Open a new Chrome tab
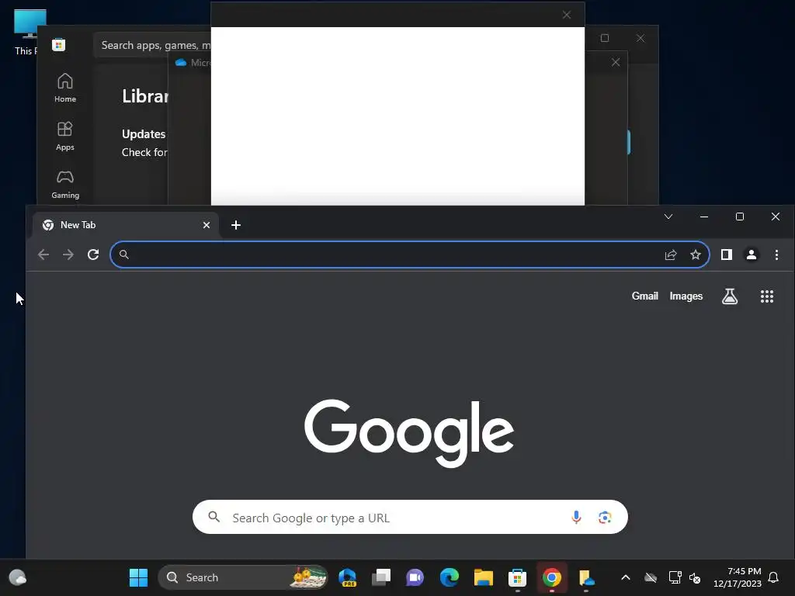Image resolution: width=795 pixels, height=596 pixels. [x=236, y=225]
